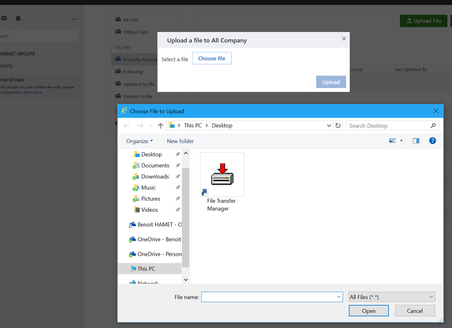Click New folder in toolbar

pyautogui.click(x=180, y=141)
